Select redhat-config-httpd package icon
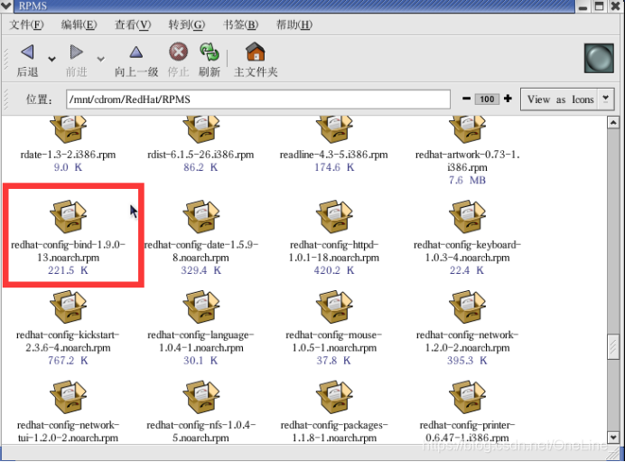The image size is (625, 462). click(x=334, y=216)
